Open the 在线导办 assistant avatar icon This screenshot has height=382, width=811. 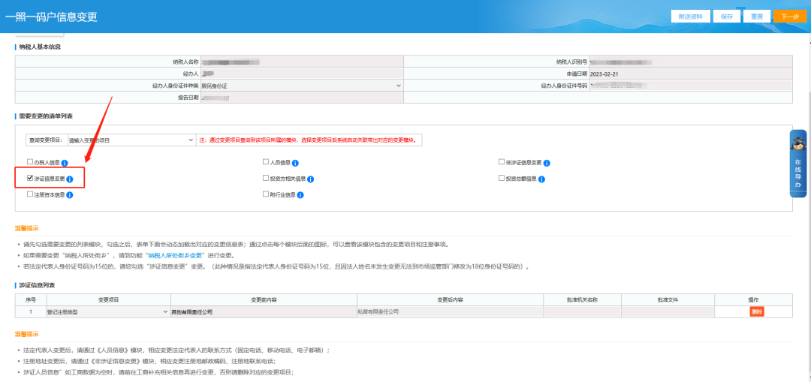(798, 143)
